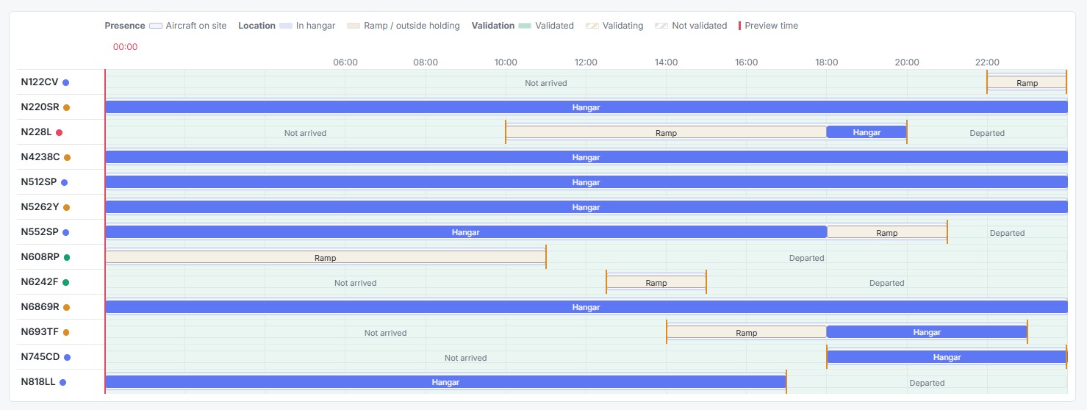Click the striped Validating legend swatch
This screenshot has height=410, width=1087.
pos(592,26)
